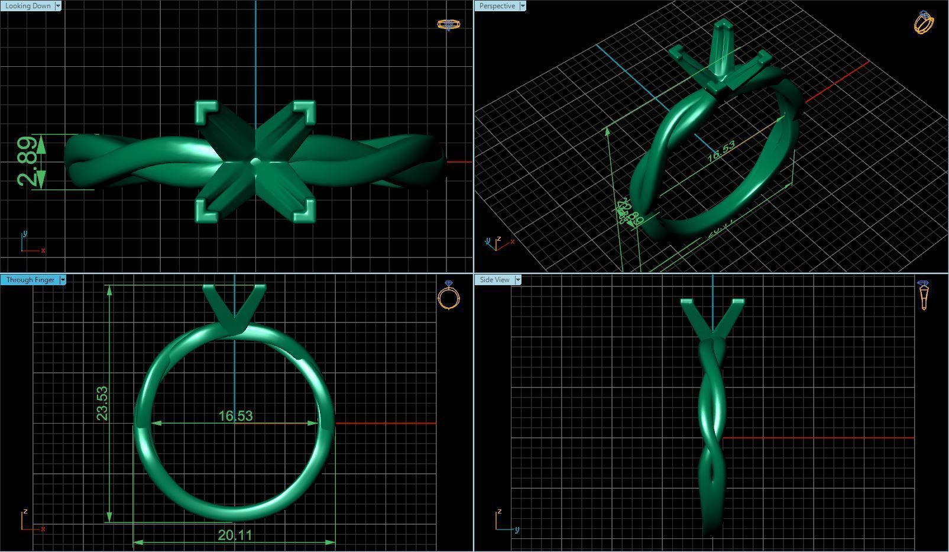Open the Side View viewport dropdown arrow
Viewport: 949px width, 552px height.
coord(518,280)
